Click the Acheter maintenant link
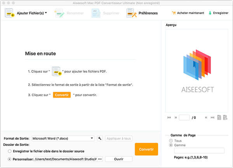This screenshot has height=168, width=233. pyautogui.click(x=191, y=13)
